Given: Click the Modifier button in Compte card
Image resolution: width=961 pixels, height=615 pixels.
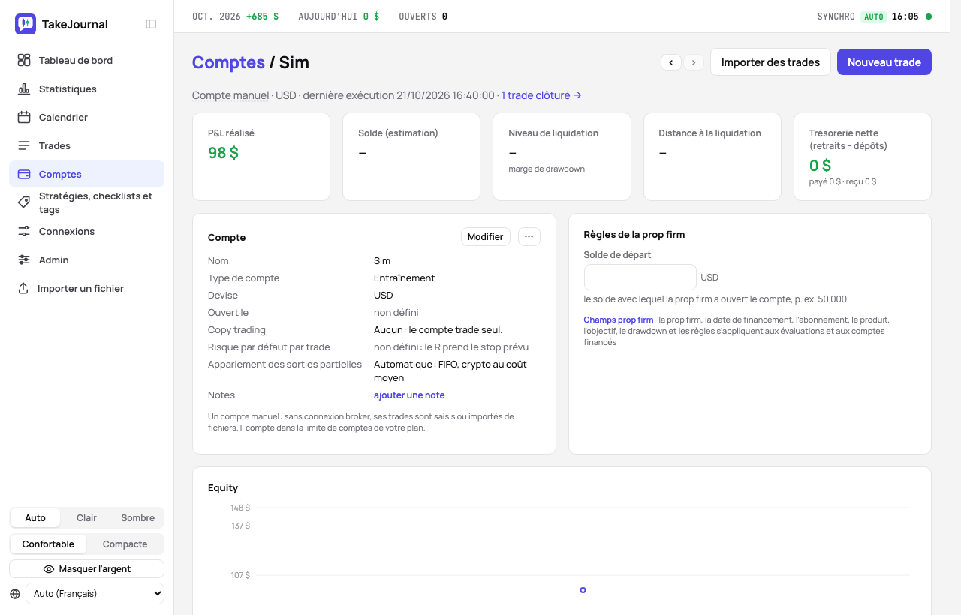Looking at the screenshot, I should tap(485, 237).
